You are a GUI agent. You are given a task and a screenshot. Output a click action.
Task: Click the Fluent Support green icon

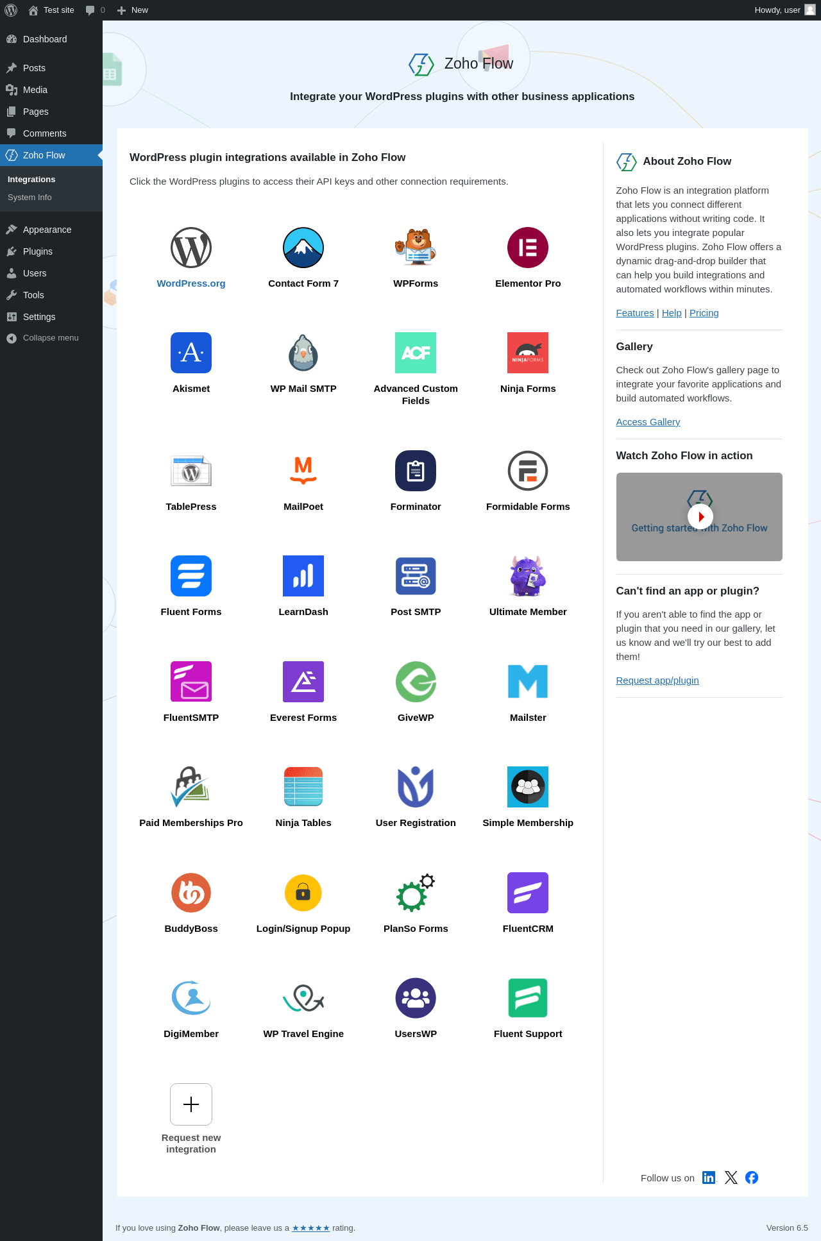[528, 998]
